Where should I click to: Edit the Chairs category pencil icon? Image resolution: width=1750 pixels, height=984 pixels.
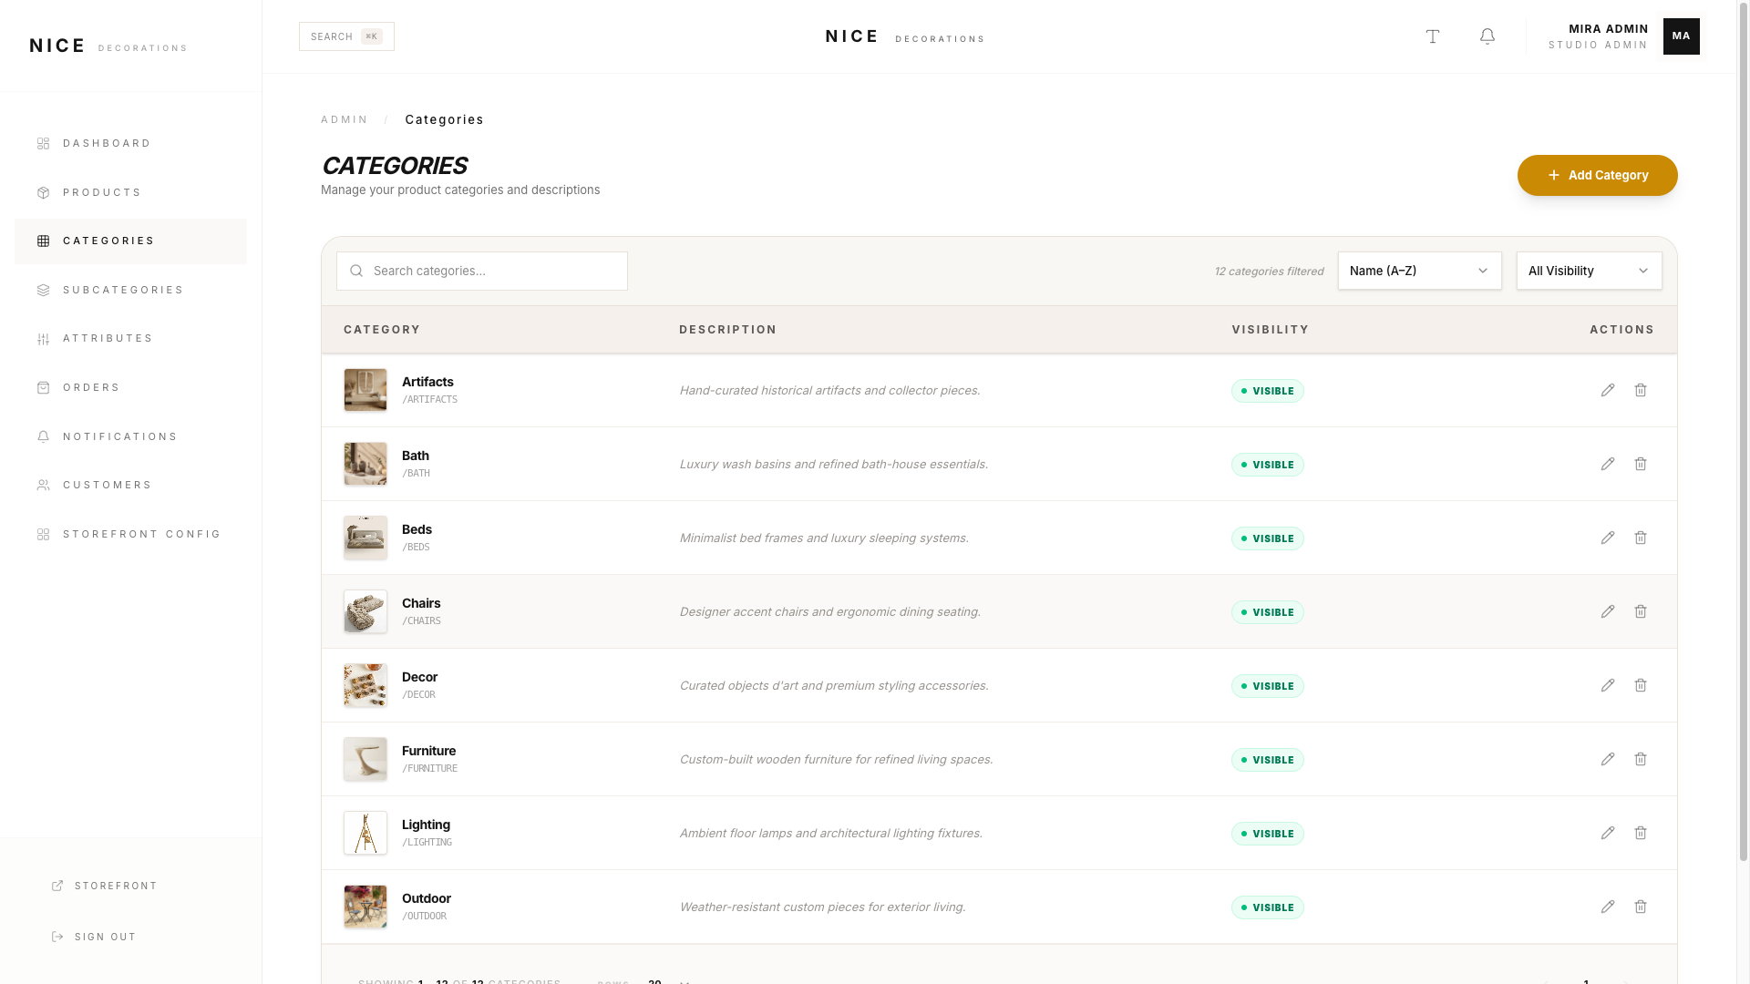(1608, 611)
